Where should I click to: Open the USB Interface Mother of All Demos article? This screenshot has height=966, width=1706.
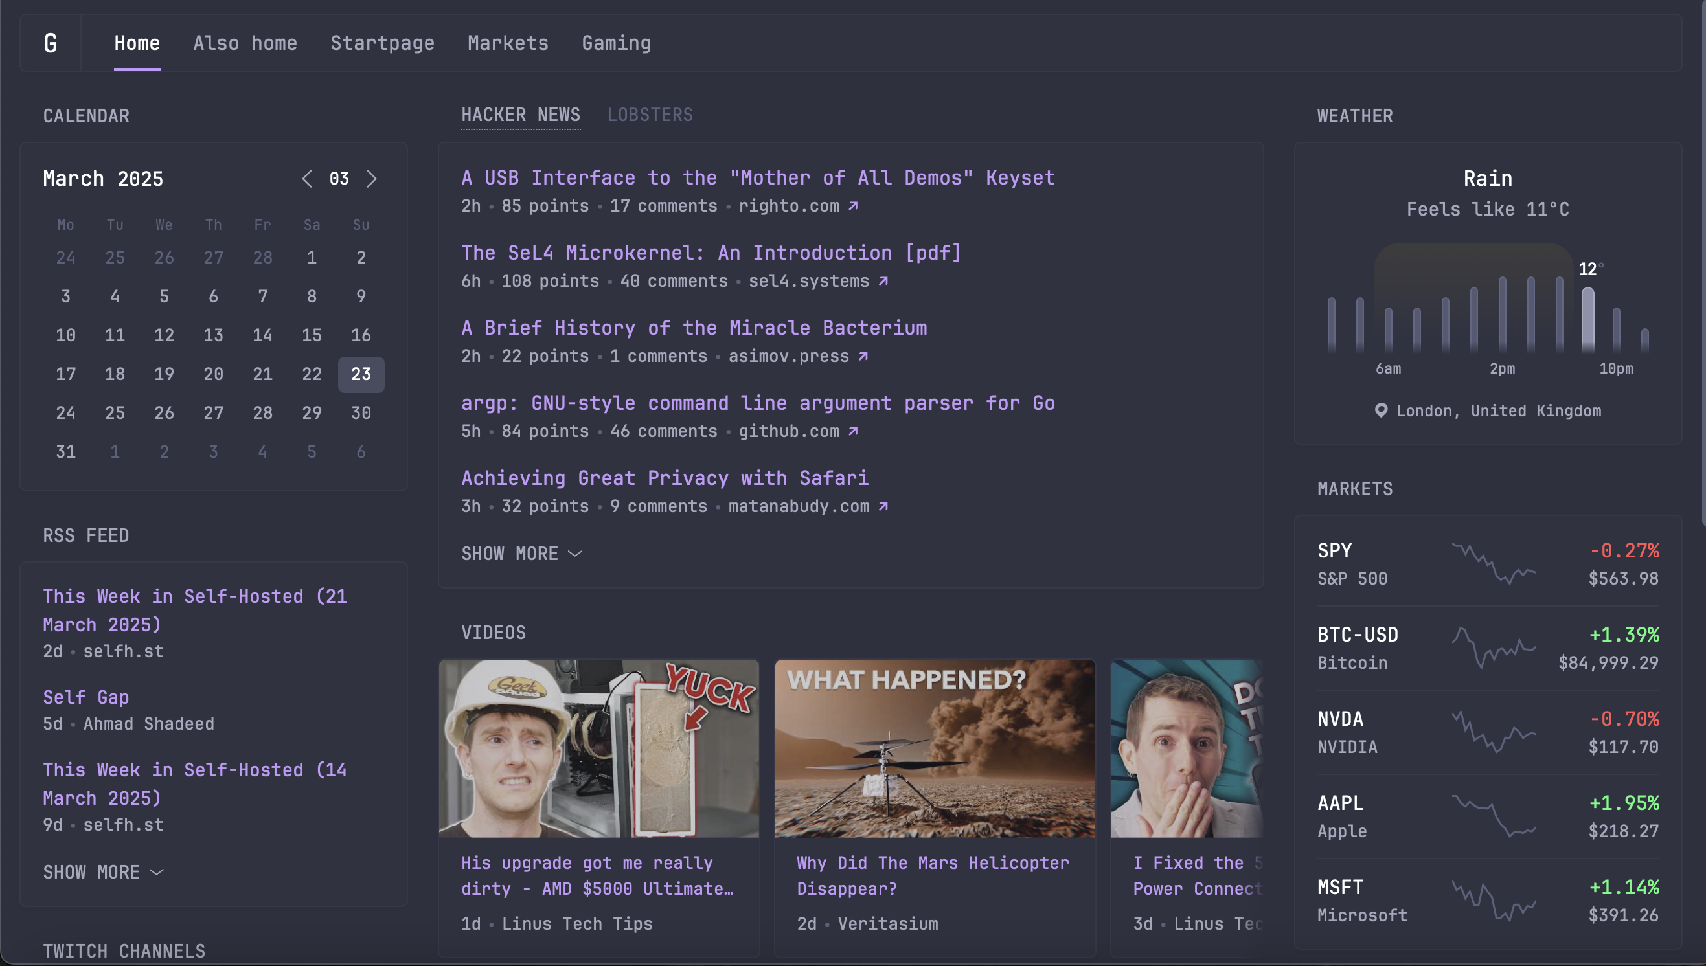click(758, 177)
